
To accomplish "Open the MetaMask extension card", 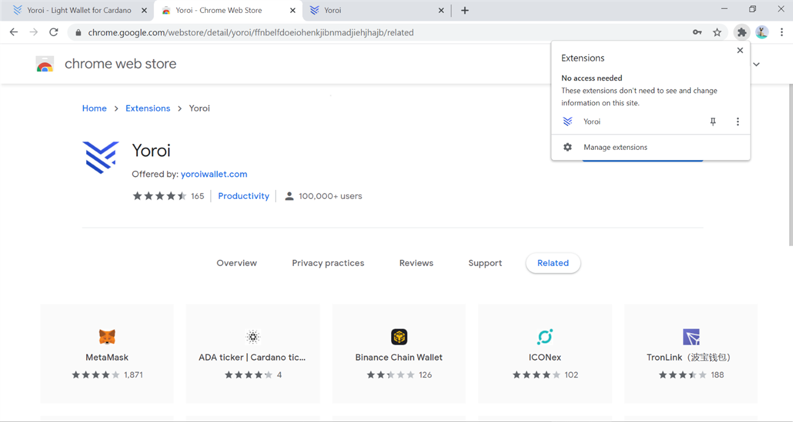I will (x=107, y=354).
